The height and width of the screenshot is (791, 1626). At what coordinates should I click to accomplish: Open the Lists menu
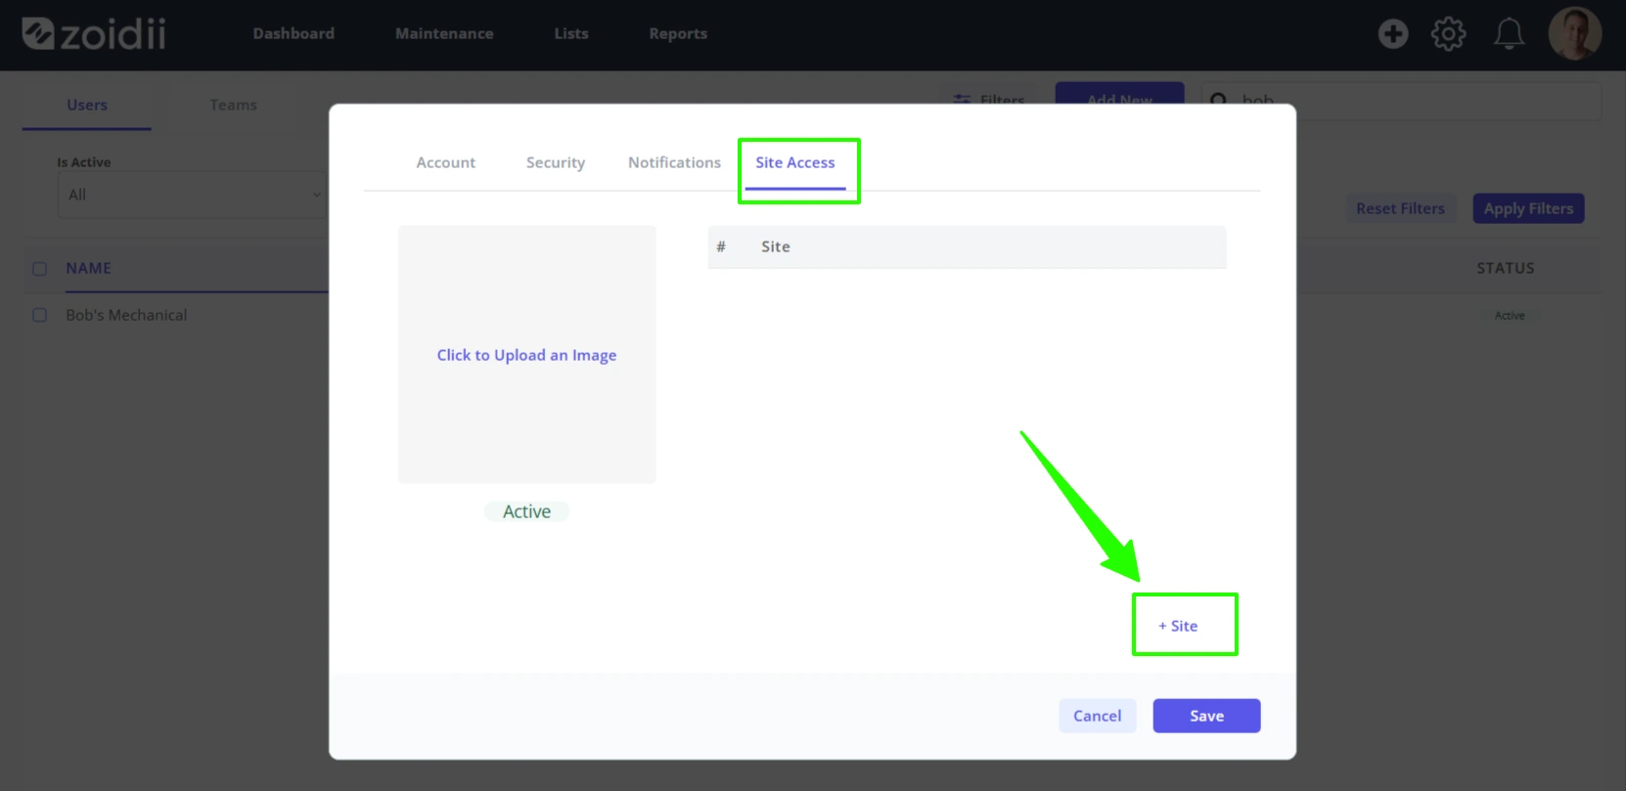(x=571, y=33)
